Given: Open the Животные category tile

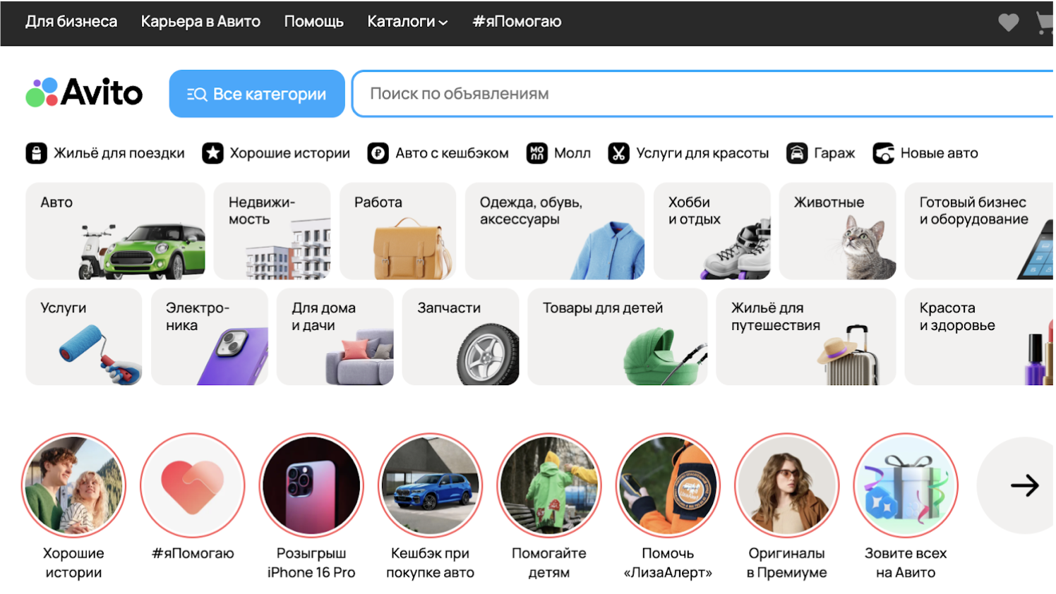Looking at the screenshot, I should pos(837,231).
